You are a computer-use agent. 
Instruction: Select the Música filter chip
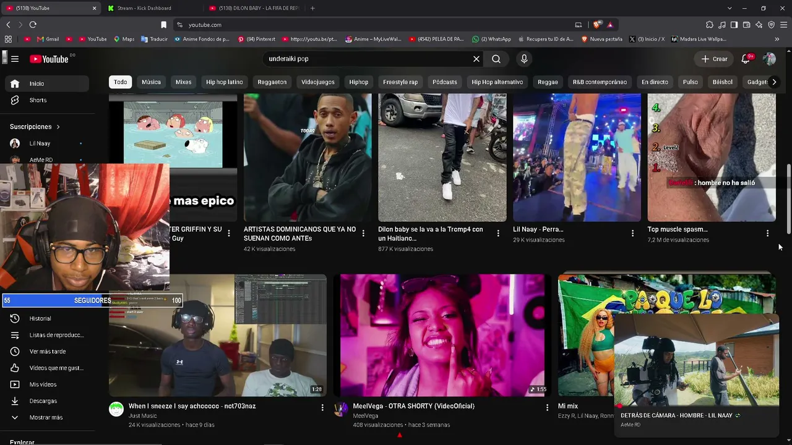coord(151,82)
